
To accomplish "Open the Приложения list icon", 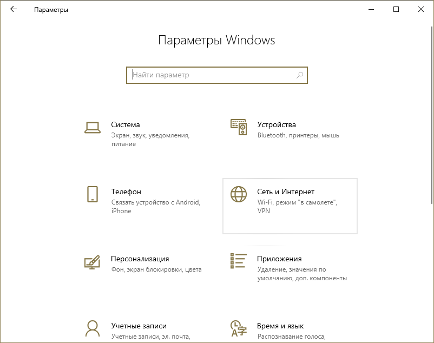I will coord(238,261).
